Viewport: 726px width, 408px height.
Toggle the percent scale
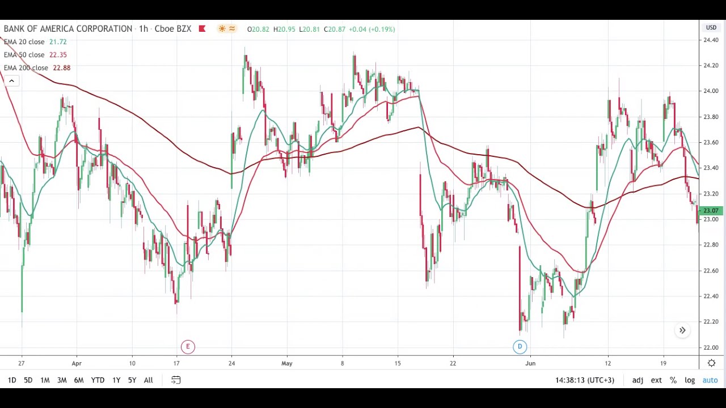[673, 380]
